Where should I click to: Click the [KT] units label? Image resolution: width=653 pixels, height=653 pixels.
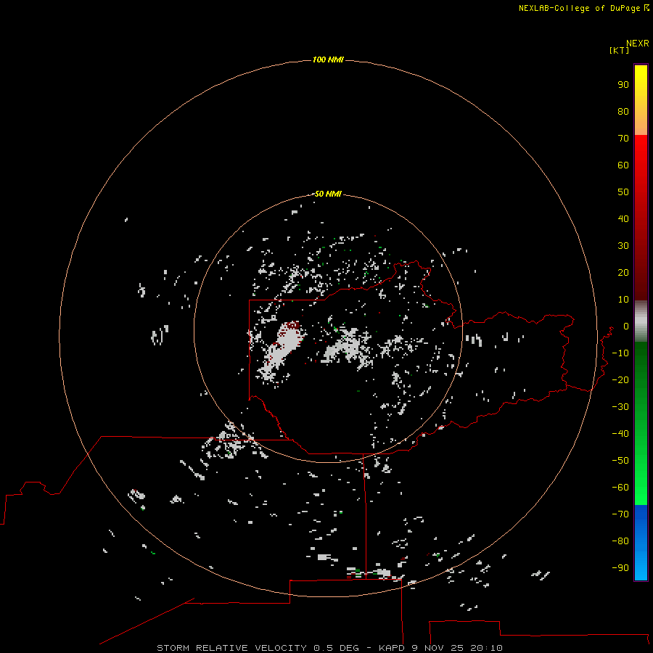click(x=620, y=50)
